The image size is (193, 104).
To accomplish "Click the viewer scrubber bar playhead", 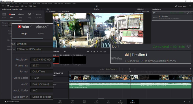I will (76, 49).
